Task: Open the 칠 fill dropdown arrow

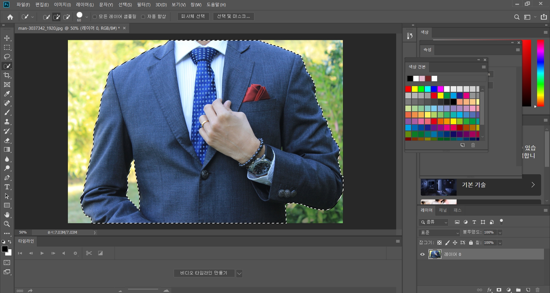Action: 500,243
